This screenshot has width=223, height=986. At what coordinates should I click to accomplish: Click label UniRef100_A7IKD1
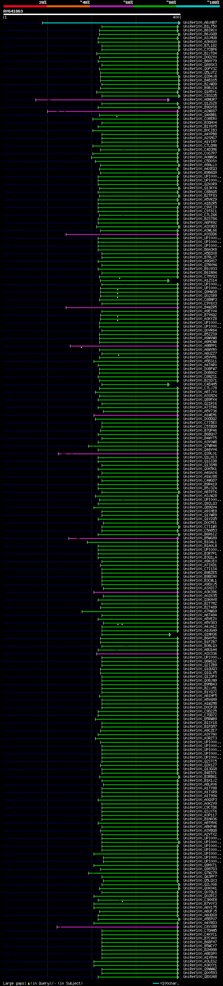click(x=200, y=565)
